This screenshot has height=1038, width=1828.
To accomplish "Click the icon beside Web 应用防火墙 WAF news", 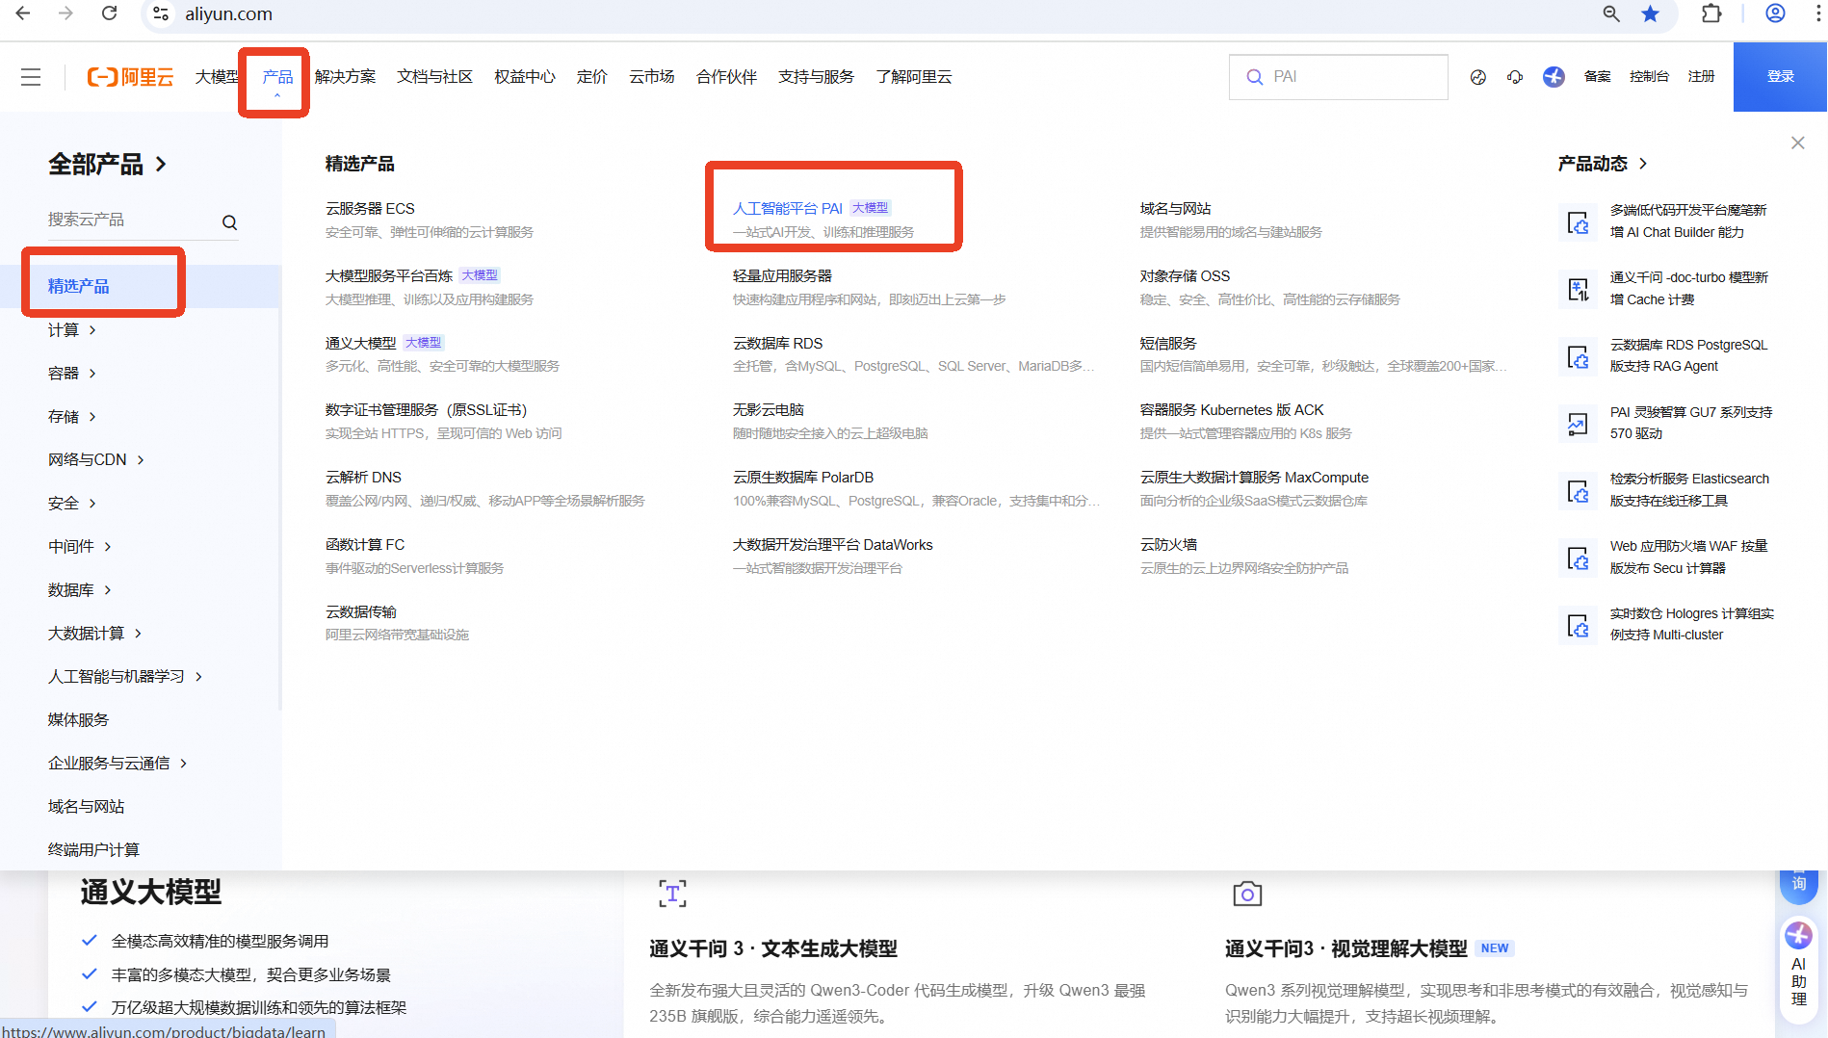I will pyautogui.click(x=1578, y=558).
